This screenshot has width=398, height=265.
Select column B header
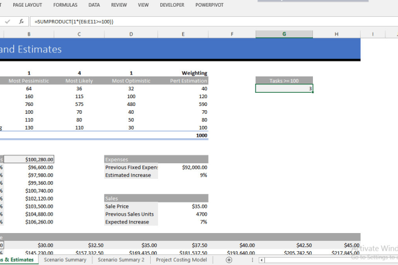pos(29,34)
